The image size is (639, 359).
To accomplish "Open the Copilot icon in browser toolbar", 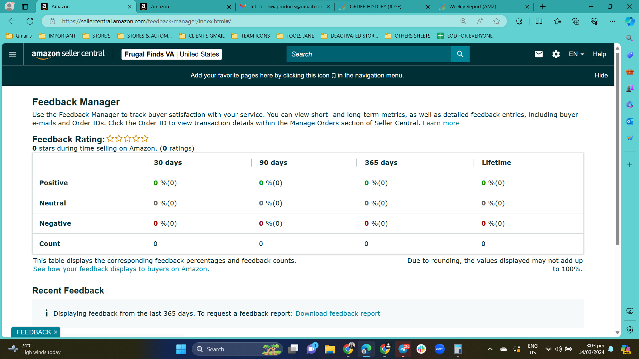I will tap(630, 21).
